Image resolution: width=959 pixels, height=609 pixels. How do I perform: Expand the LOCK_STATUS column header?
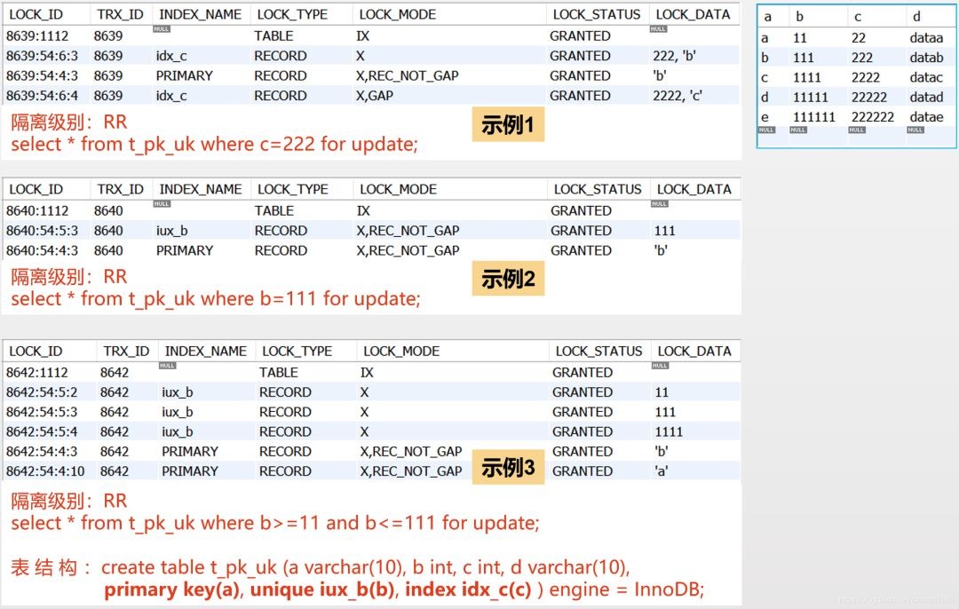pos(597,13)
